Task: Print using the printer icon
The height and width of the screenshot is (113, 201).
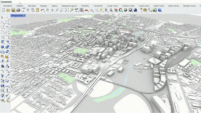Action: [18, 10]
